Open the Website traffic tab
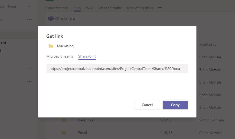 click(x=110, y=8)
